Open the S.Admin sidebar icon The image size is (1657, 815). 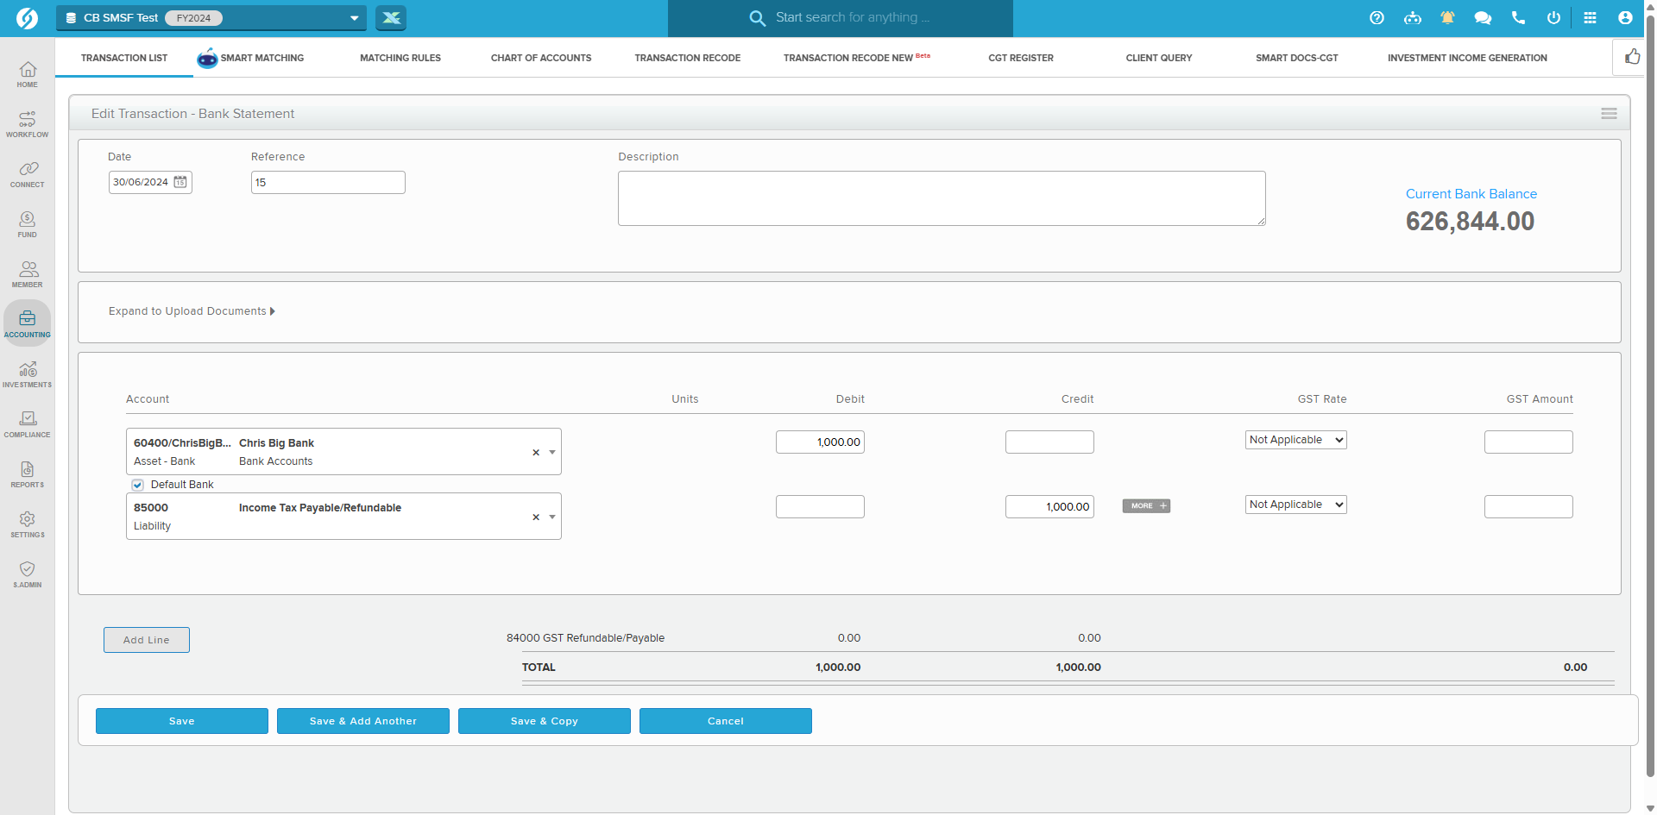[x=27, y=574]
